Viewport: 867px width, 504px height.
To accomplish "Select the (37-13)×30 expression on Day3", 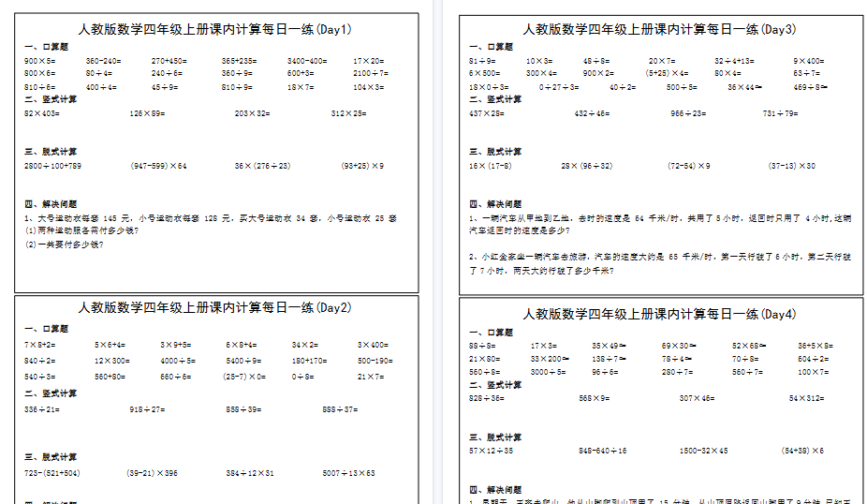I will (791, 166).
